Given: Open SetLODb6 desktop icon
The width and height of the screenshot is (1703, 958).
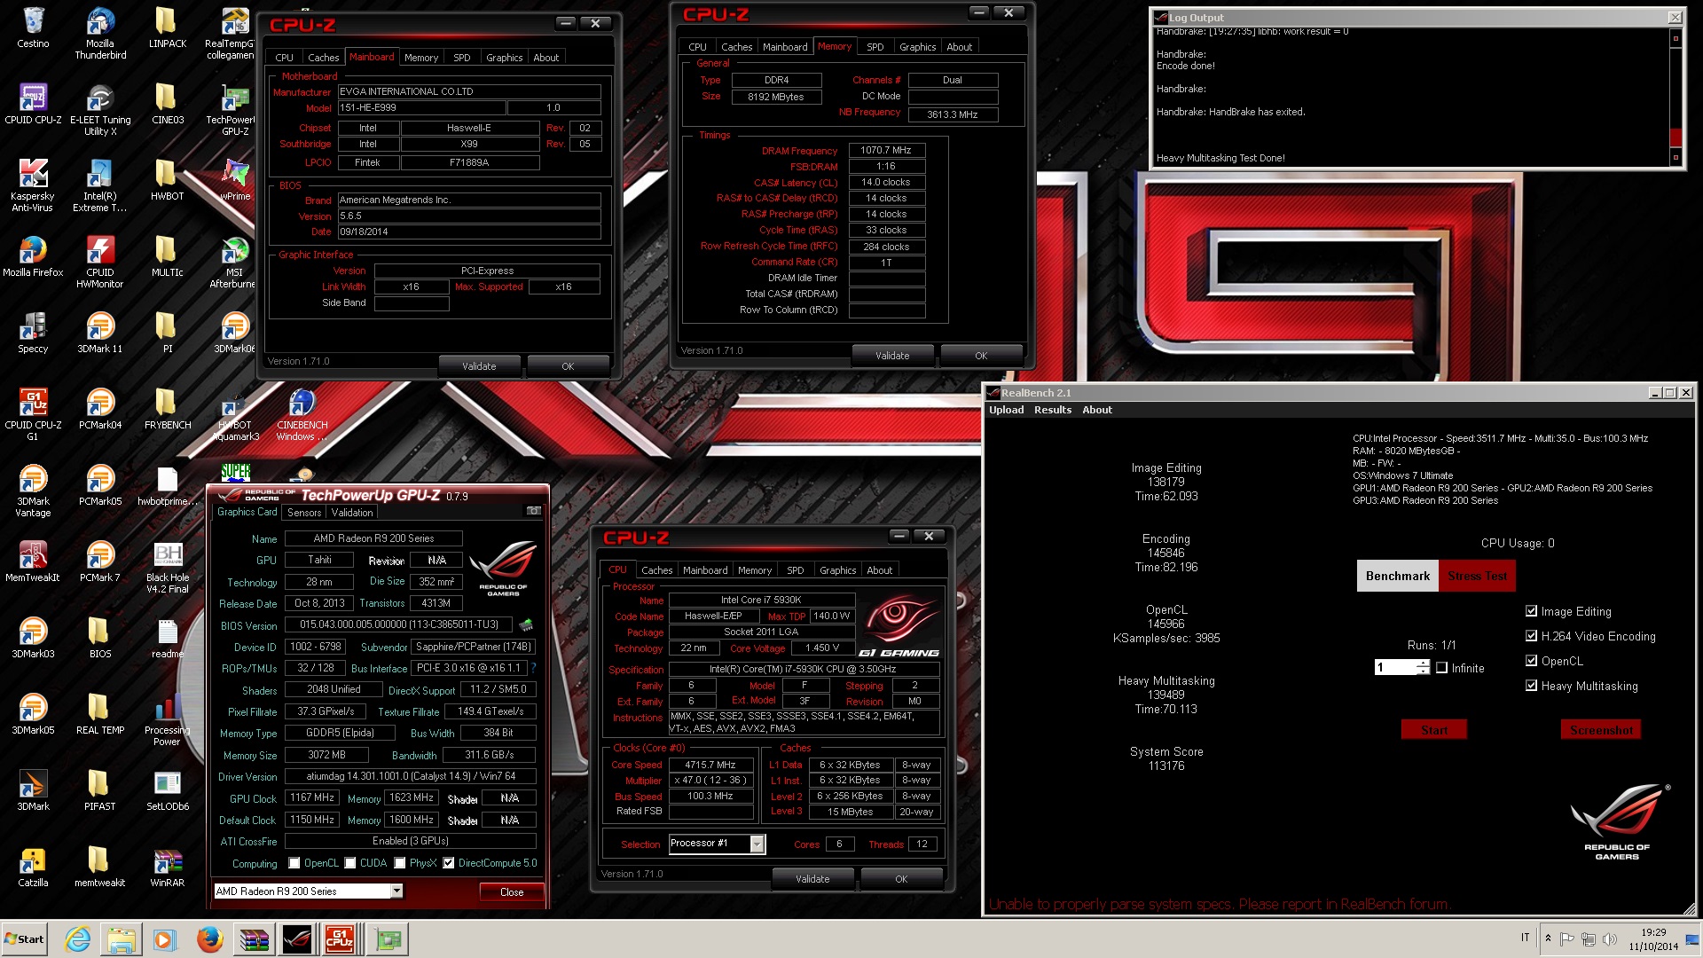Looking at the screenshot, I should coord(168,790).
